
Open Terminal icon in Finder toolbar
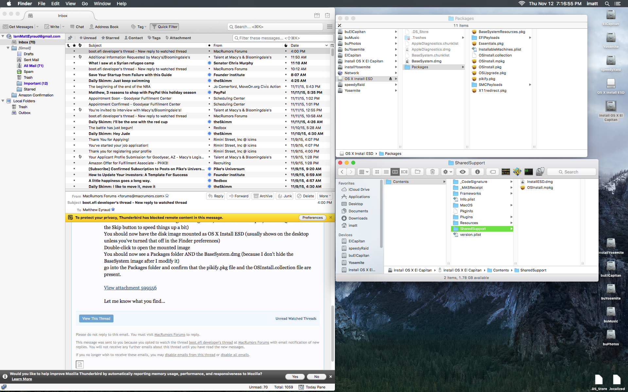tap(529, 172)
